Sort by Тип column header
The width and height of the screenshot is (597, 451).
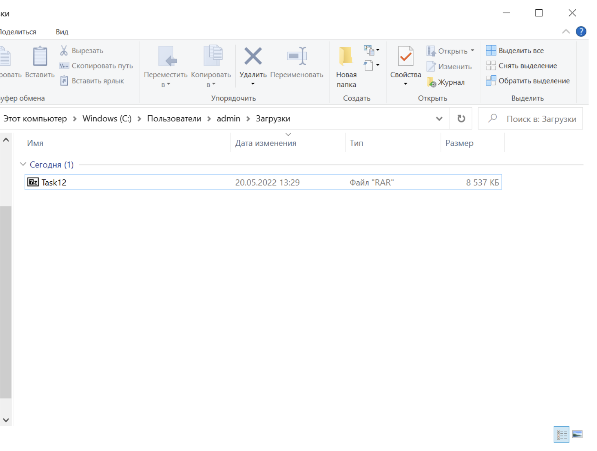tap(357, 143)
